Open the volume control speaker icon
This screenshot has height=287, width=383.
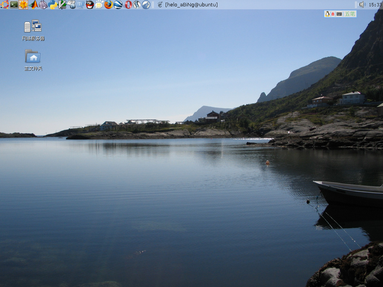click(362, 4)
